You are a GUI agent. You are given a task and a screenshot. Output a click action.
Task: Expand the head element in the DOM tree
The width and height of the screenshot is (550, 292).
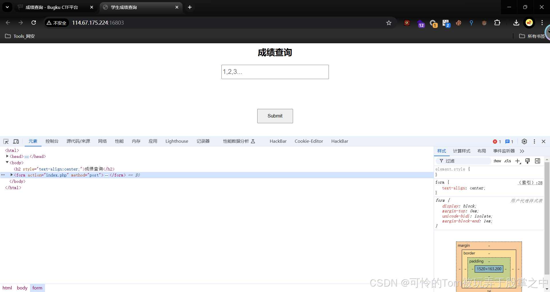coord(7,156)
